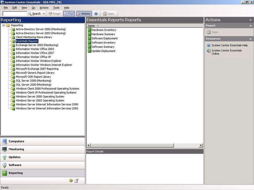Screen dimensions: 254x190
Task: Click the System Center Essentials Online globe icon
Action: point(209,51)
